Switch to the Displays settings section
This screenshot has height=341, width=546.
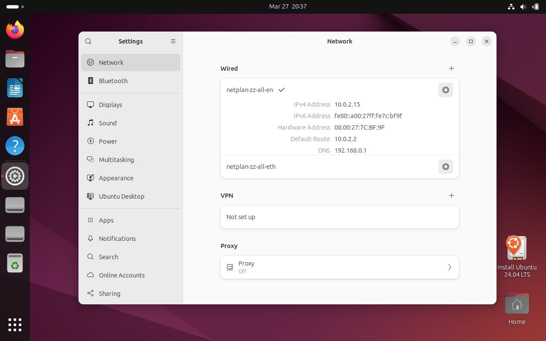pos(110,104)
